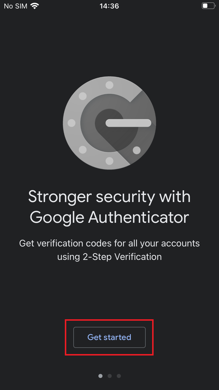Click the "Google Authenticator" heading line
Viewport: 219px width, 390px height.
click(109, 218)
